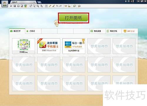The height and width of the screenshot is (106, 147).
Task: Redo action with right arrow icon
Action: [x=61, y=6]
